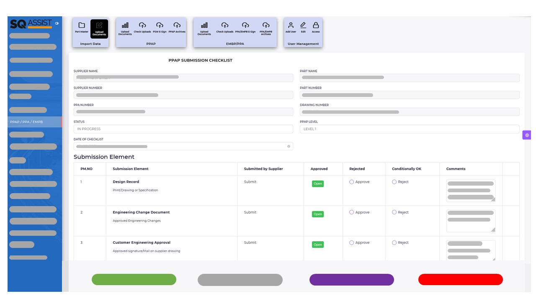Click Submit for Customer Engineering Approval
The height and width of the screenshot is (301, 536).
250,242
